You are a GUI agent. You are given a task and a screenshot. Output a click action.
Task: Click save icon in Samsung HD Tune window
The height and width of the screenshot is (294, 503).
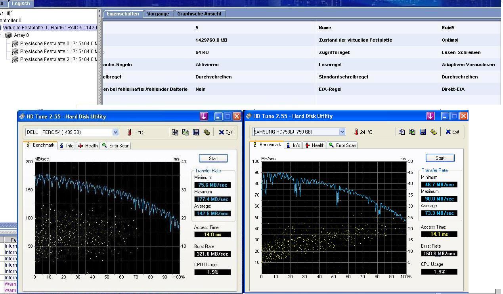(x=423, y=132)
